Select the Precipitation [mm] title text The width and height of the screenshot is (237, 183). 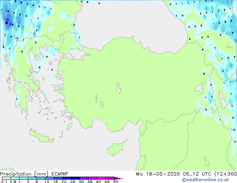(x=24, y=174)
